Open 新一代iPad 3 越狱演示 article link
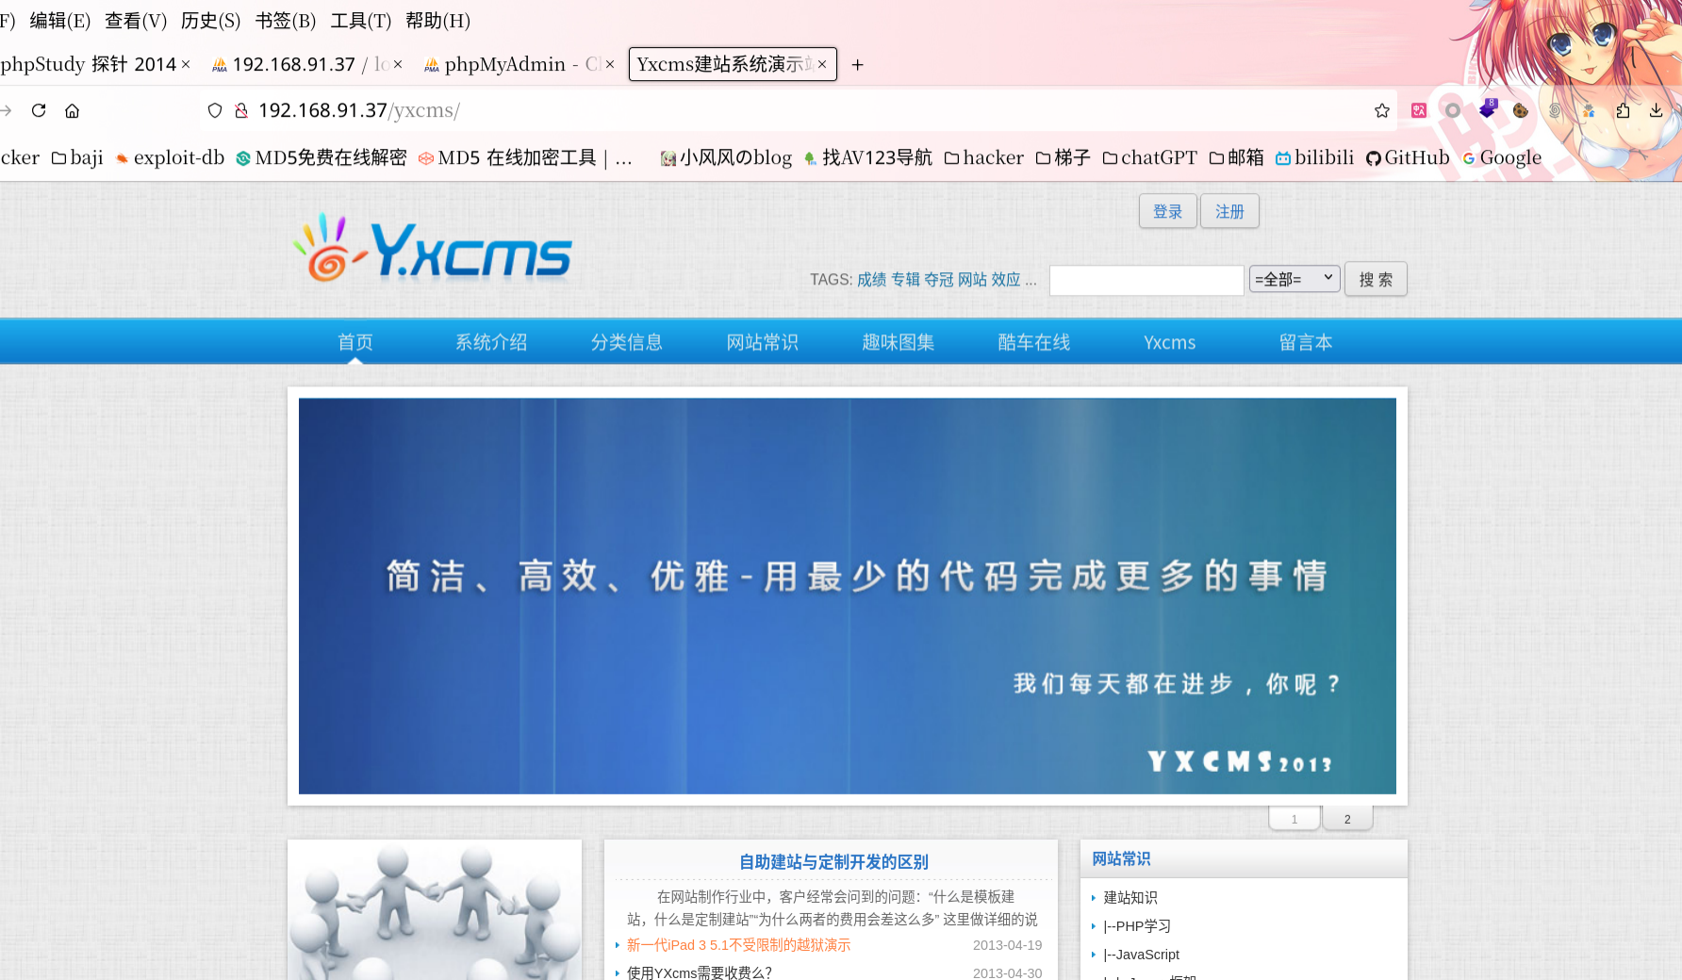The width and height of the screenshot is (1682, 980). [738, 945]
